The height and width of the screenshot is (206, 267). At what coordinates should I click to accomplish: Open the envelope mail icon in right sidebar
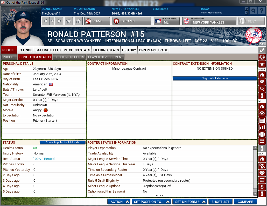coord(262,82)
